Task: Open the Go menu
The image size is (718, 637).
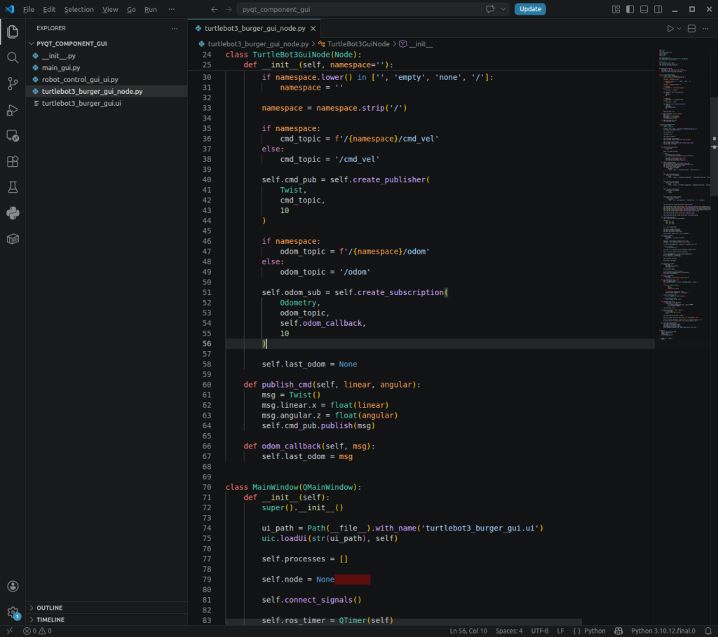Action: [x=131, y=9]
